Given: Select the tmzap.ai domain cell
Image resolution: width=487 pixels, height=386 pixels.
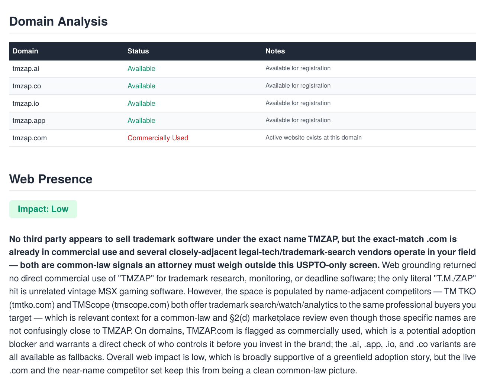Looking at the screenshot, I should (26, 69).
